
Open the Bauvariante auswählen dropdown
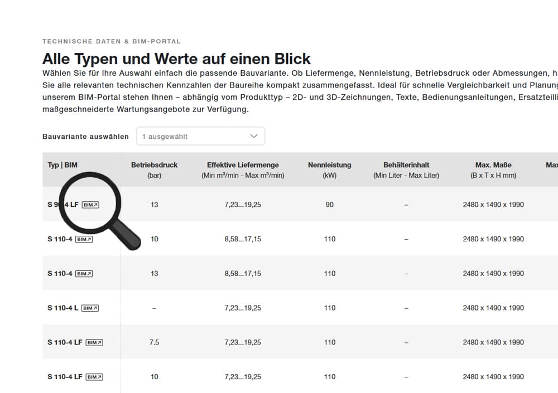(200, 135)
